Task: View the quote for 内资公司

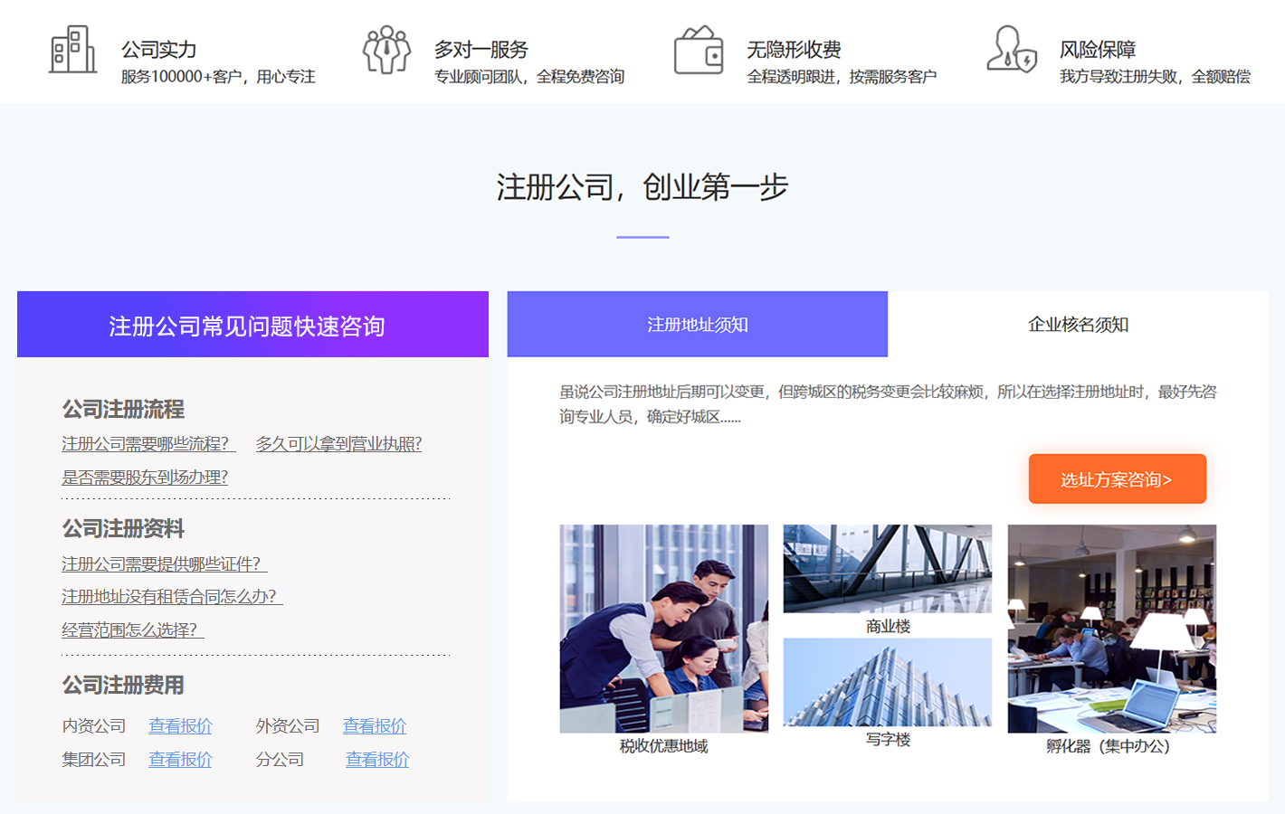Action: pyautogui.click(x=180, y=726)
